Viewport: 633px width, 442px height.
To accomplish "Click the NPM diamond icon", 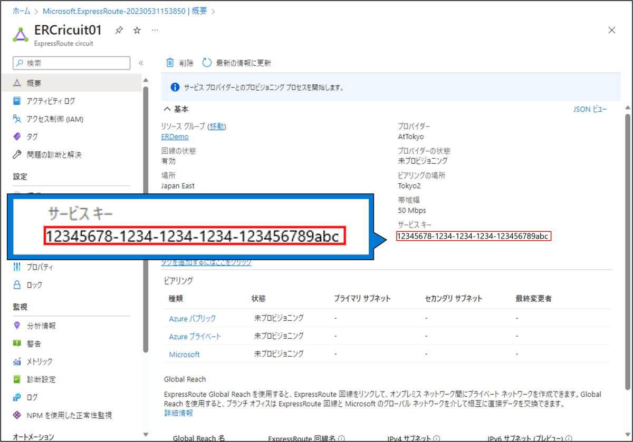I will tap(17, 415).
